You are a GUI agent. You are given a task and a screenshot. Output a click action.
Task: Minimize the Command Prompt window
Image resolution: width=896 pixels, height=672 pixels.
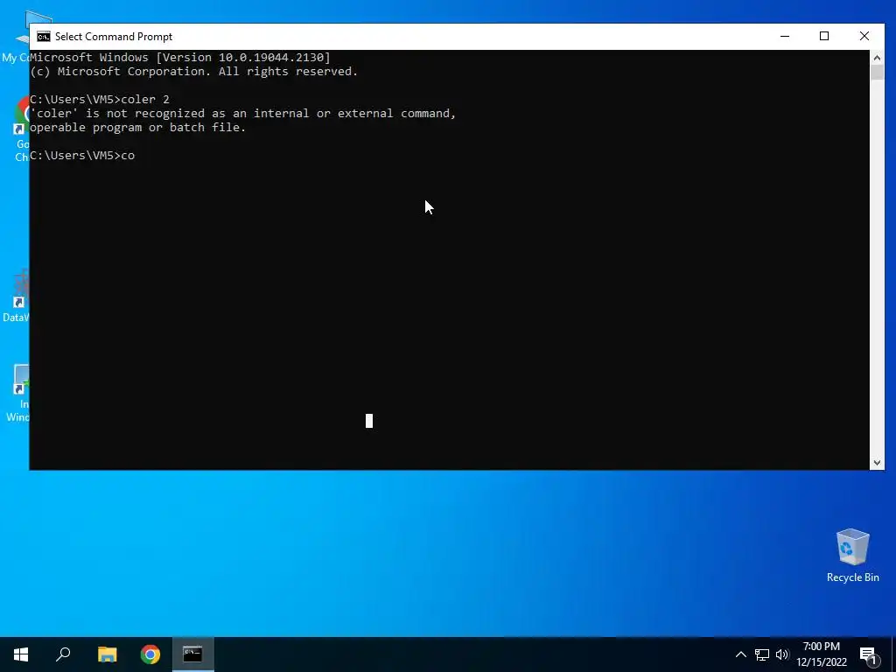(785, 37)
